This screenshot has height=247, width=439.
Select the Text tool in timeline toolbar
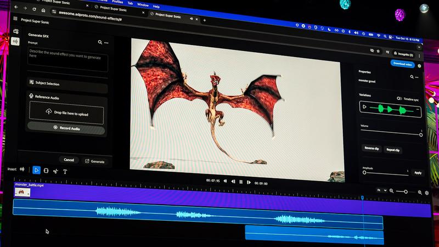tap(65, 172)
